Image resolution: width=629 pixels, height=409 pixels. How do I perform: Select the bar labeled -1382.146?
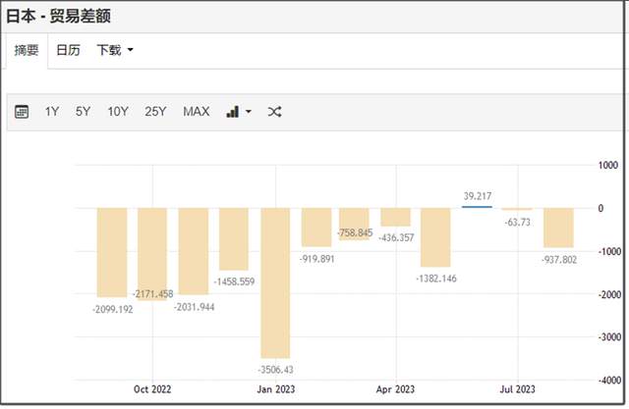pos(435,236)
